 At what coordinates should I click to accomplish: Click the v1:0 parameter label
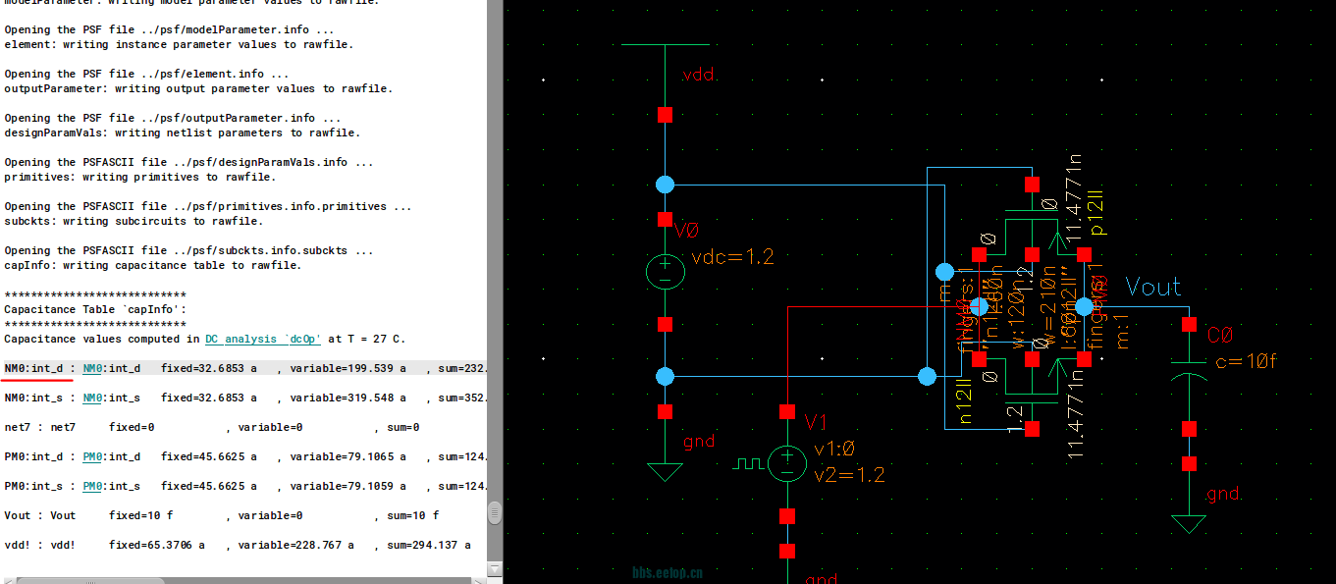tap(834, 450)
